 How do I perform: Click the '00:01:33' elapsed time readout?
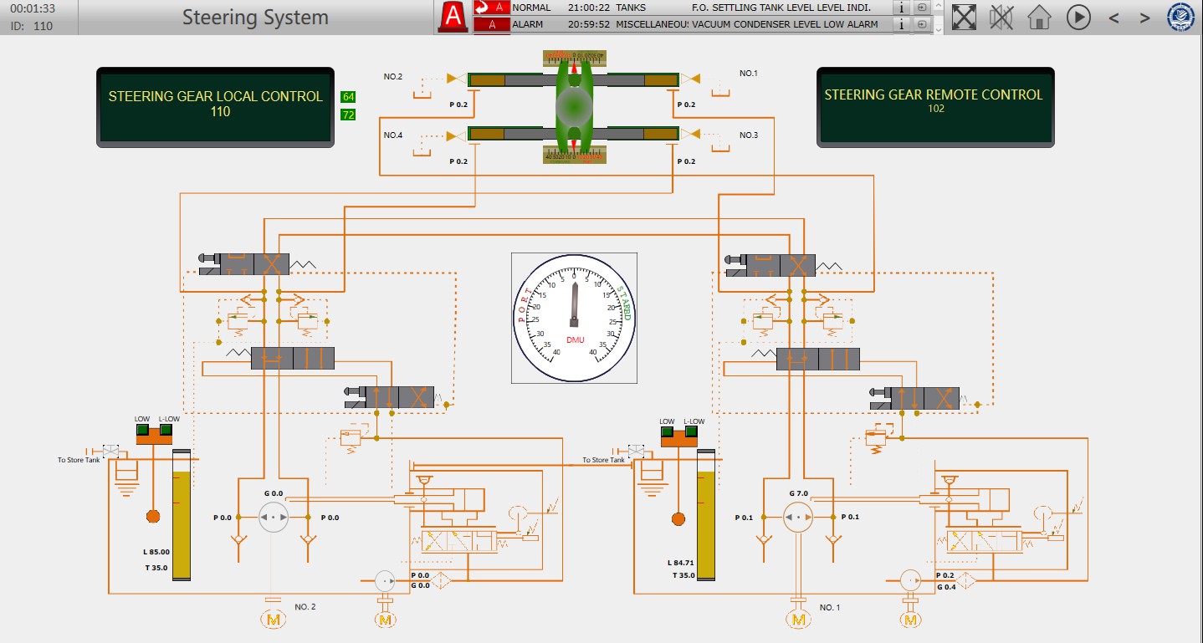coord(33,8)
